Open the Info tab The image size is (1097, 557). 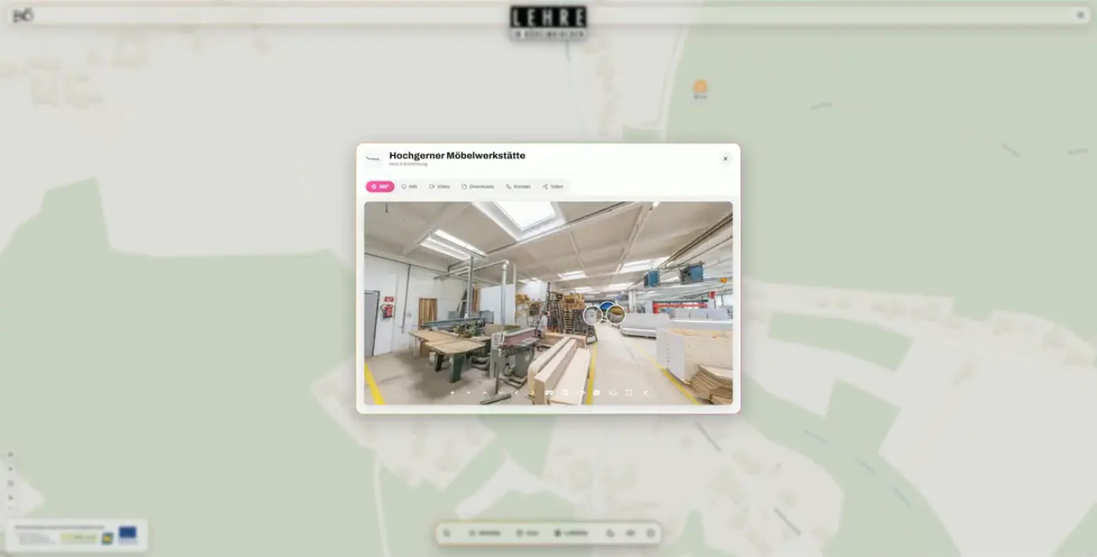pyautogui.click(x=409, y=186)
